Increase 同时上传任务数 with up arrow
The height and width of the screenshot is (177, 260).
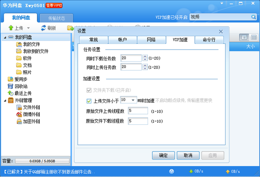coord(145,65)
